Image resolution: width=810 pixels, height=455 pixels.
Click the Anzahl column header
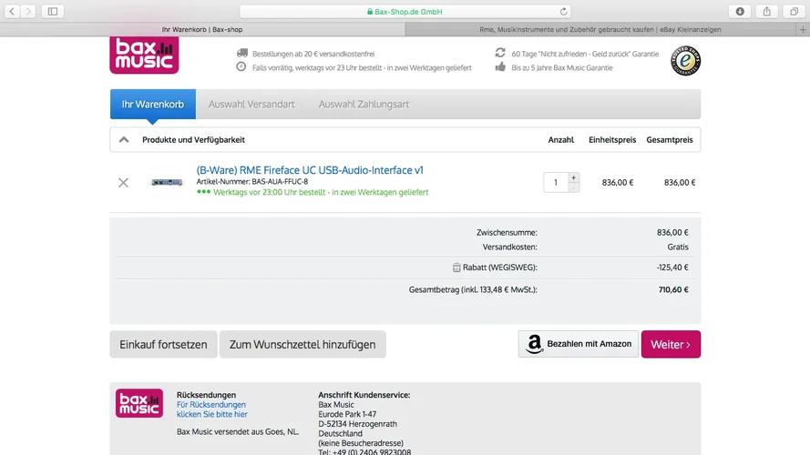561,140
